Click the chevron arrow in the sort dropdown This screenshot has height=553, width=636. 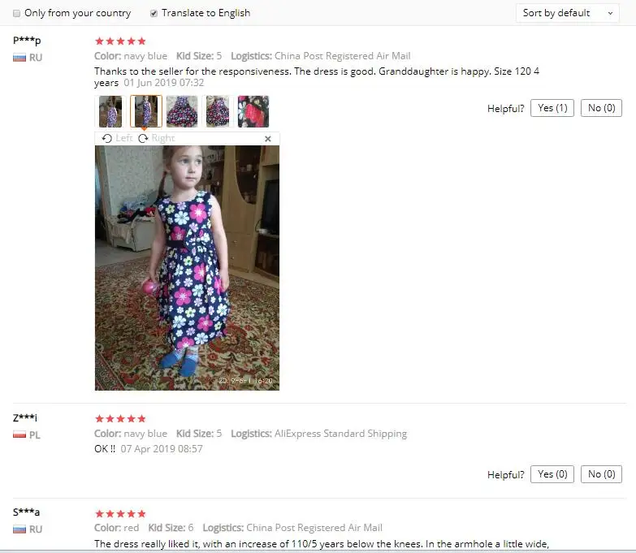610,13
